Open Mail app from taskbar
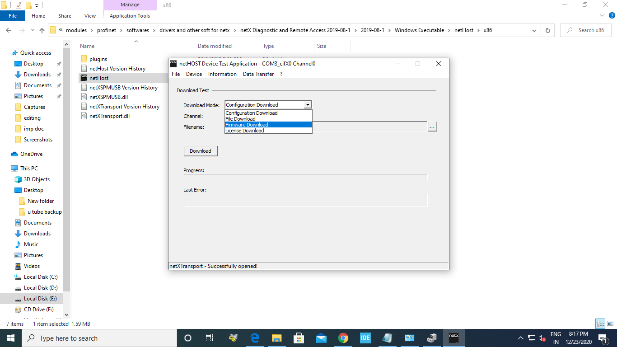 coord(321,338)
